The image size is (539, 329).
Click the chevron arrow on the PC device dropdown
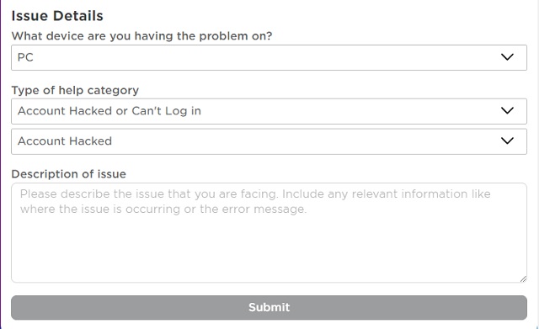tap(507, 57)
